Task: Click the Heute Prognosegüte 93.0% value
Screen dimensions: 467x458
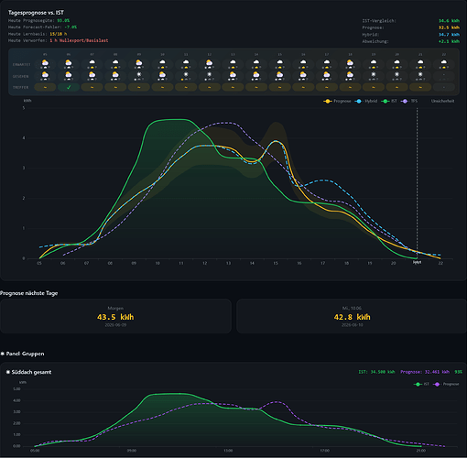Action: coord(63,20)
